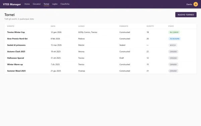Click the 31 iscritti value

pyautogui.click(x=148, y=71)
